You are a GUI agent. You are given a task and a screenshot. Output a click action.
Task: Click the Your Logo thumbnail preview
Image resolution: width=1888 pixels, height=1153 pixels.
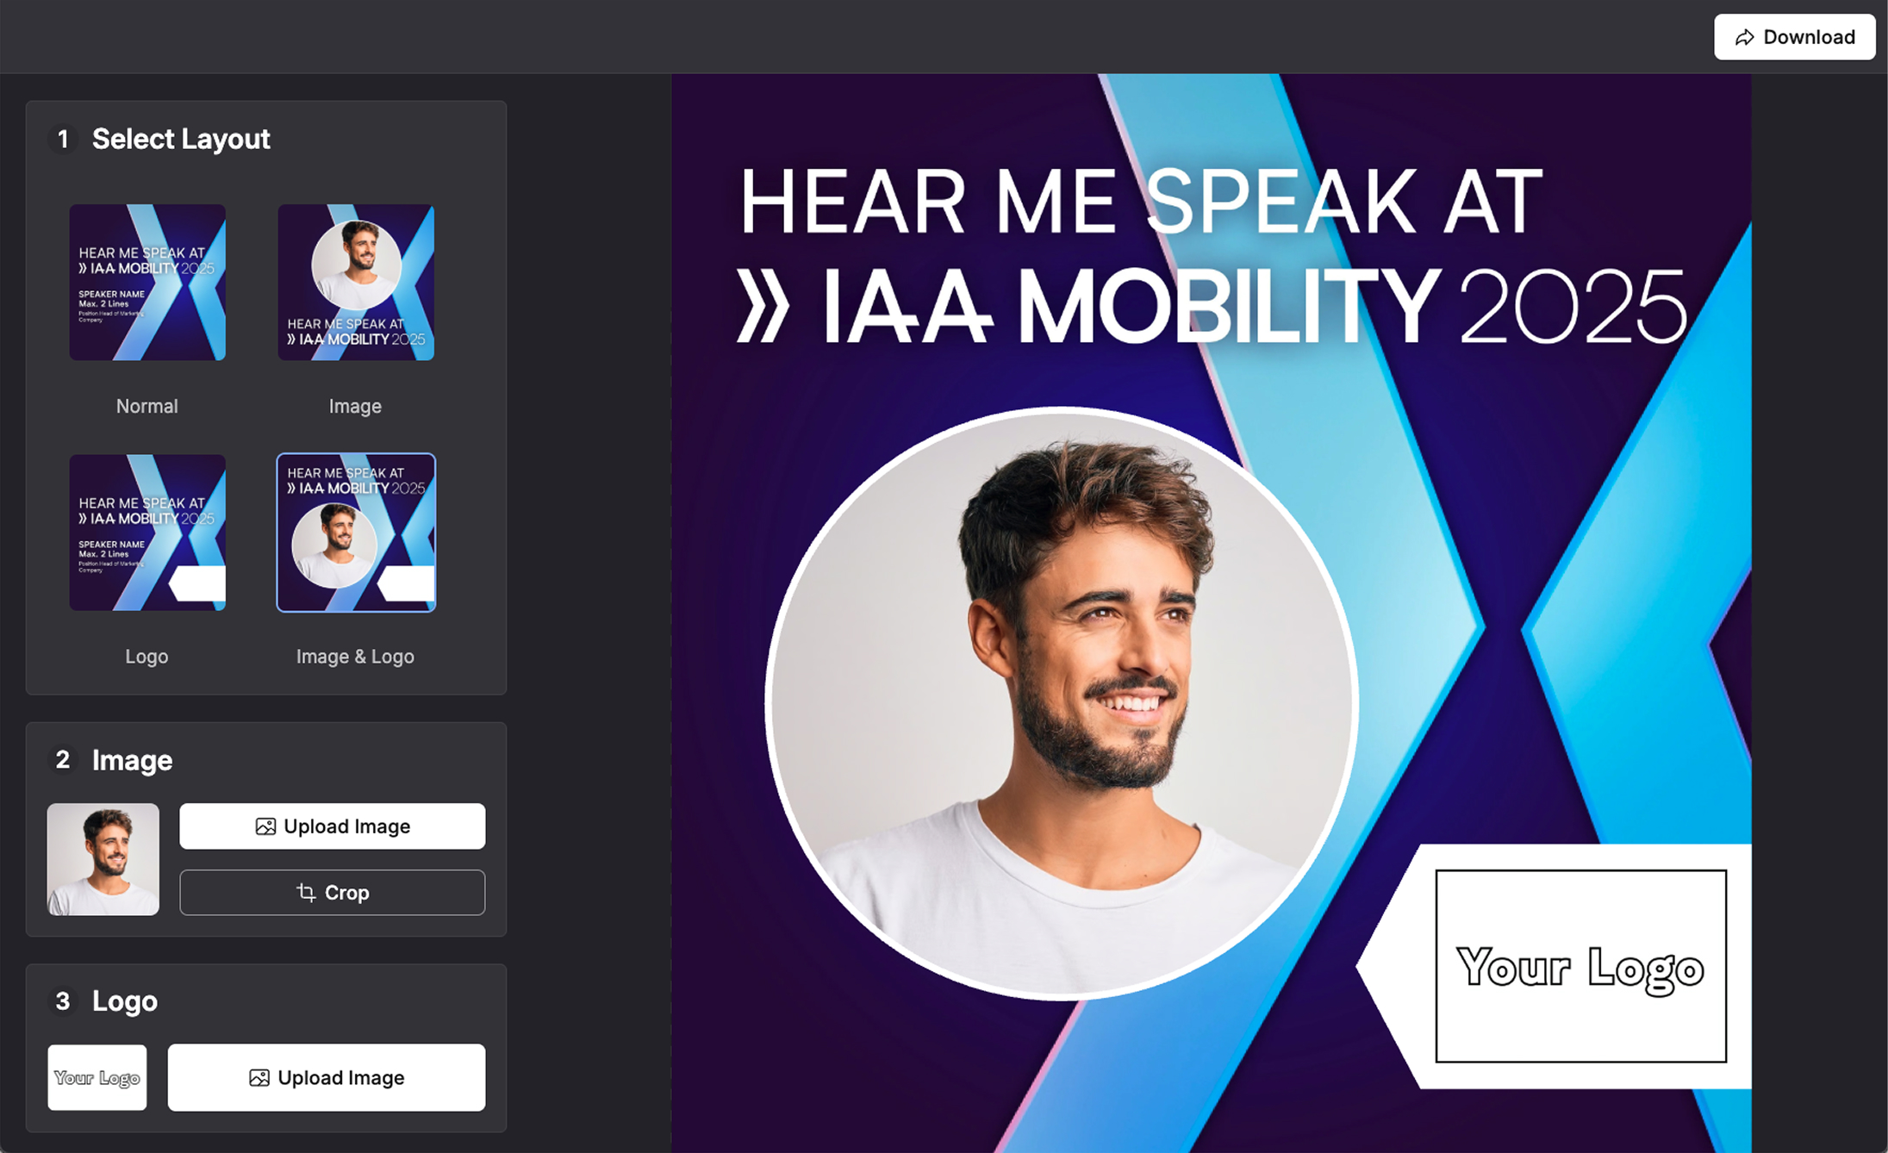(97, 1078)
